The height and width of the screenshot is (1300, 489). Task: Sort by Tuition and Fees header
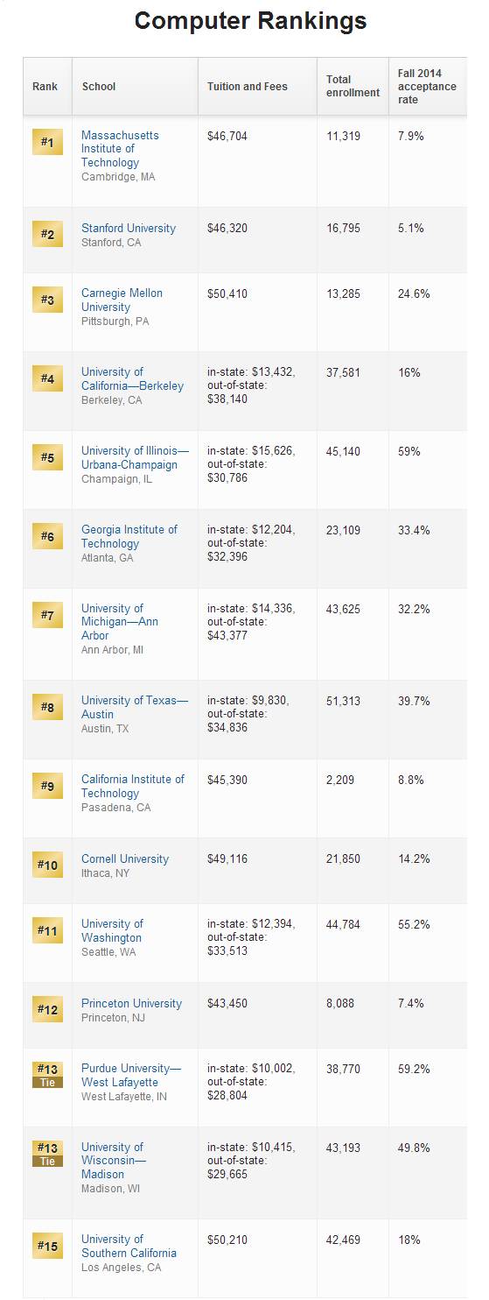(x=257, y=87)
